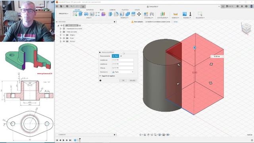The image size is (254, 143).
Task: Click the New Component icon in Assembla
Action: [146, 14]
